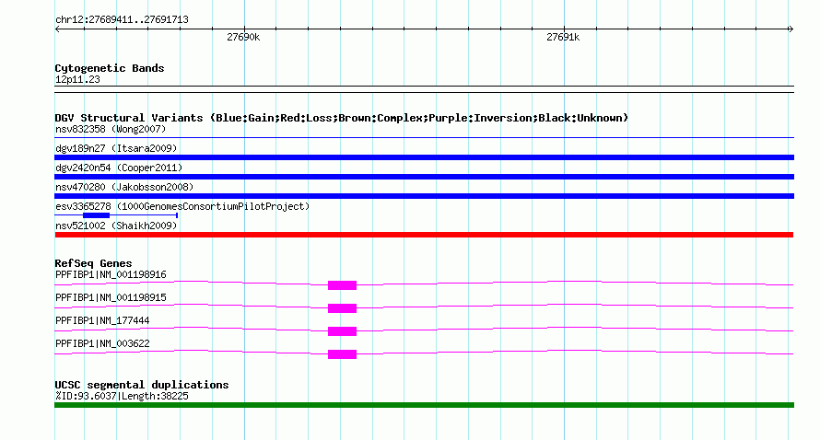Open variant nsv521002 (Shaikh2009) label
This screenshot has height=440, width=820.
coord(116,226)
